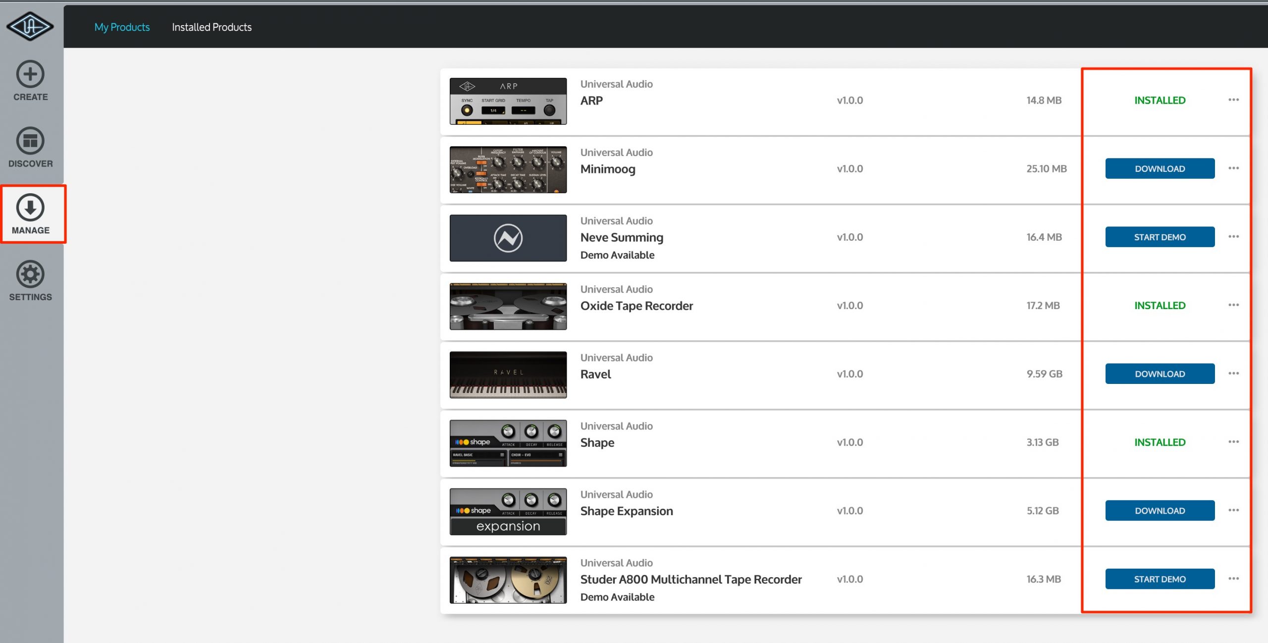Click the Shape Expansion thumbnail
Viewport: 1268px width, 643px height.
click(x=508, y=511)
